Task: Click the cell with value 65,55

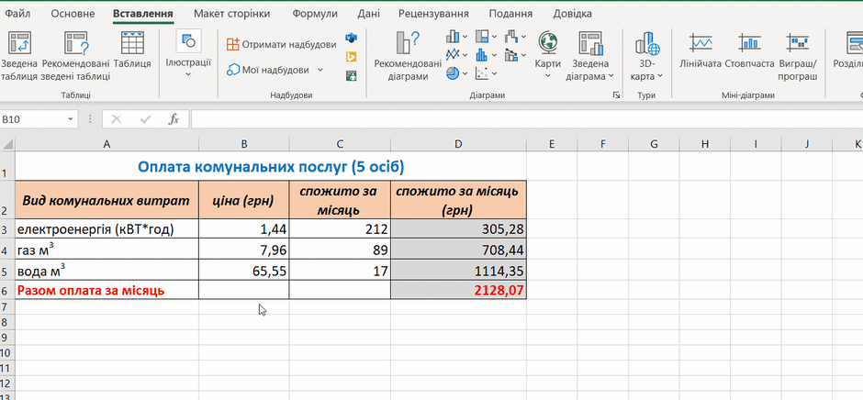Action: point(244,270)
